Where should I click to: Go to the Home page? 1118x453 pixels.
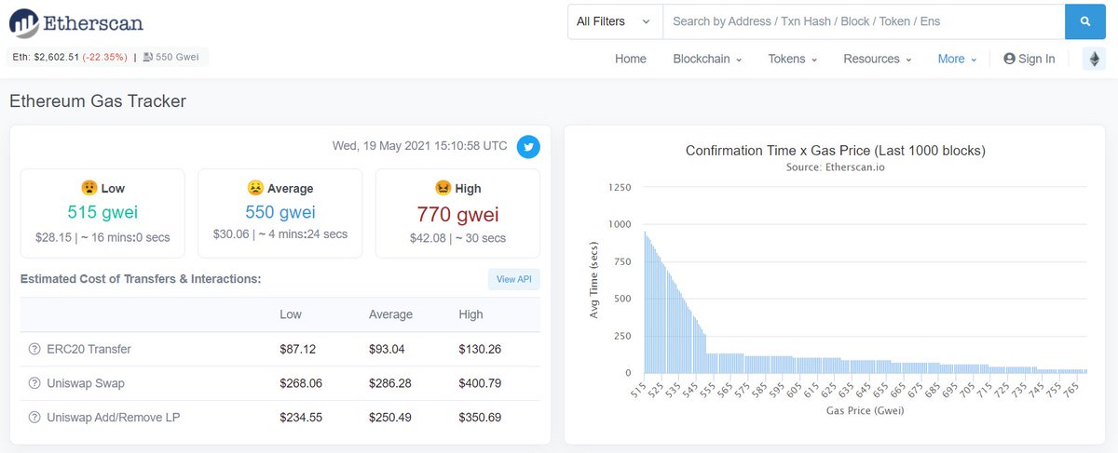pos(631,59)
